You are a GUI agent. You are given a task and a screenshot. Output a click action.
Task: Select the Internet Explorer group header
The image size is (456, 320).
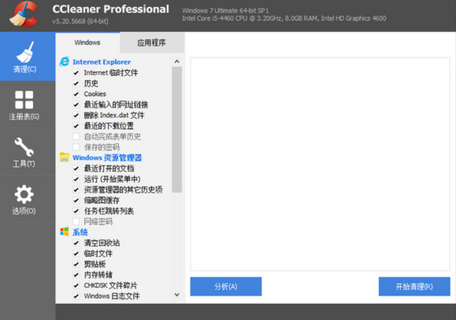coord(102,62)
